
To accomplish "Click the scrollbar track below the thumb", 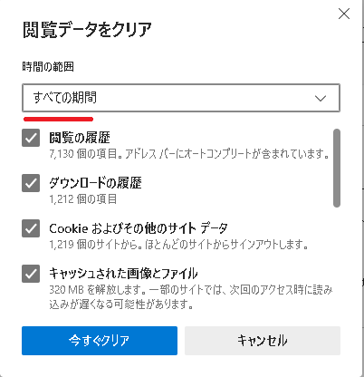I will tap(337, 260).
